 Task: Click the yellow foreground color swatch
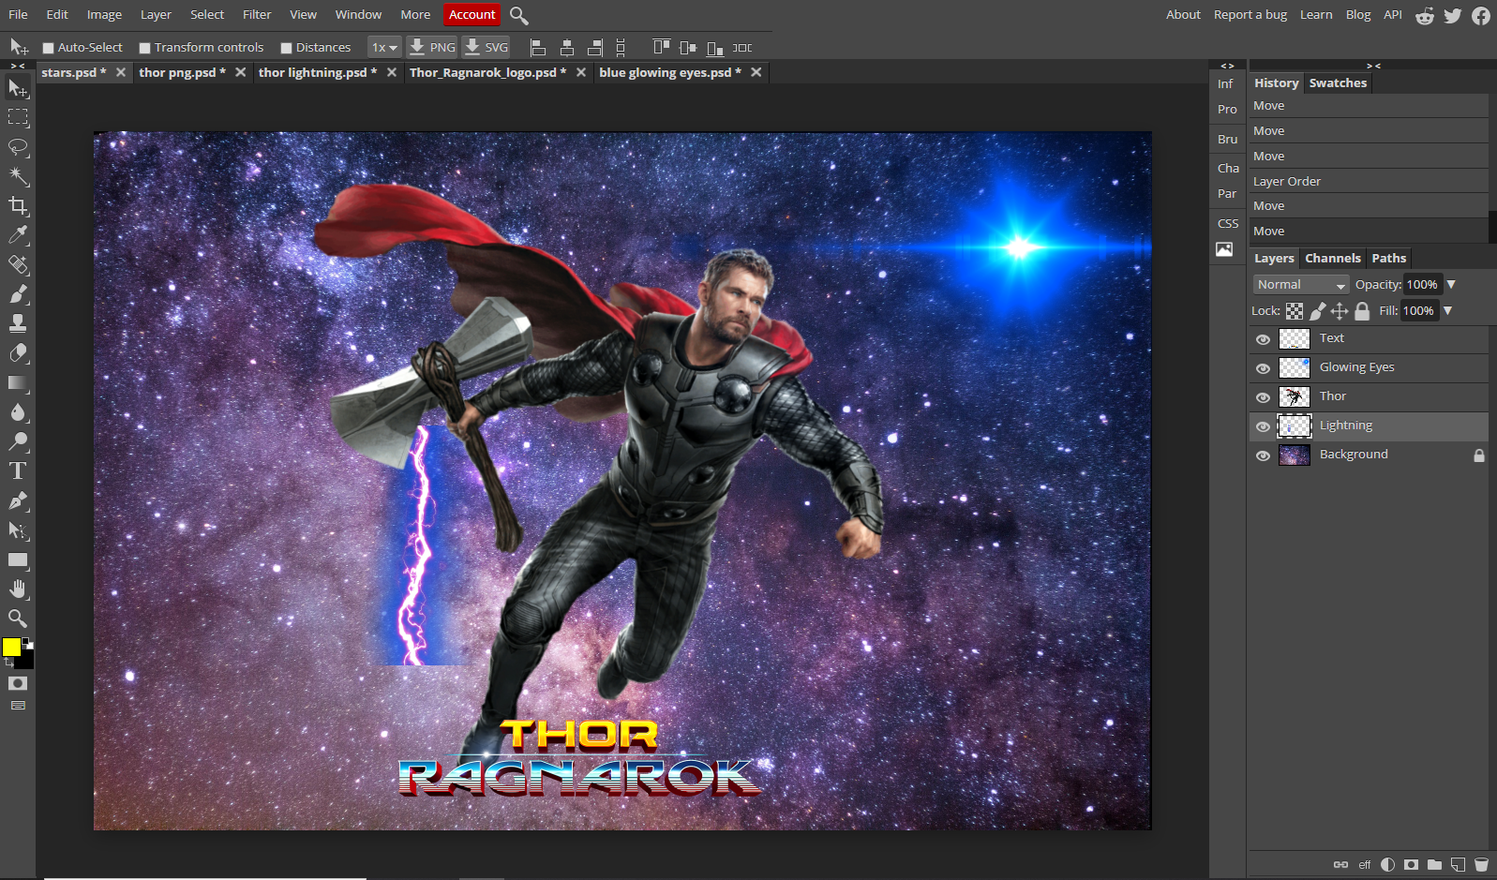pyautogui.click(x=11, y=647)
